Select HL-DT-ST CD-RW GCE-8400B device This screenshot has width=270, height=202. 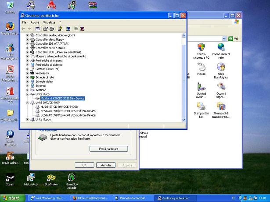[x=59, y=106]
